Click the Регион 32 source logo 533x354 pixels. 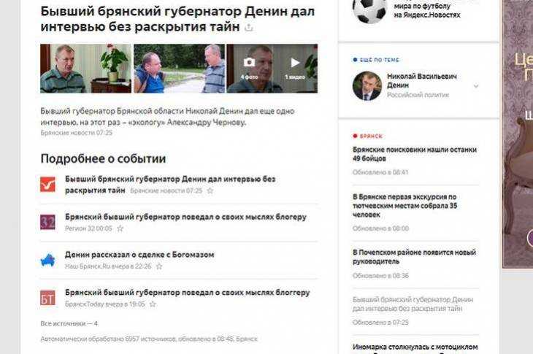47,222
